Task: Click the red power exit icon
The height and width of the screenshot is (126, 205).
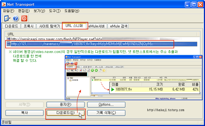Action: [24, 18]
